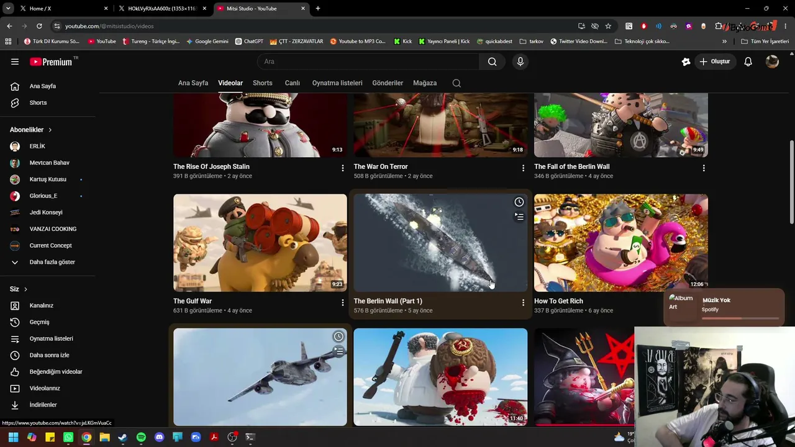Add the warship video to Watch Later

click(519, 202)
